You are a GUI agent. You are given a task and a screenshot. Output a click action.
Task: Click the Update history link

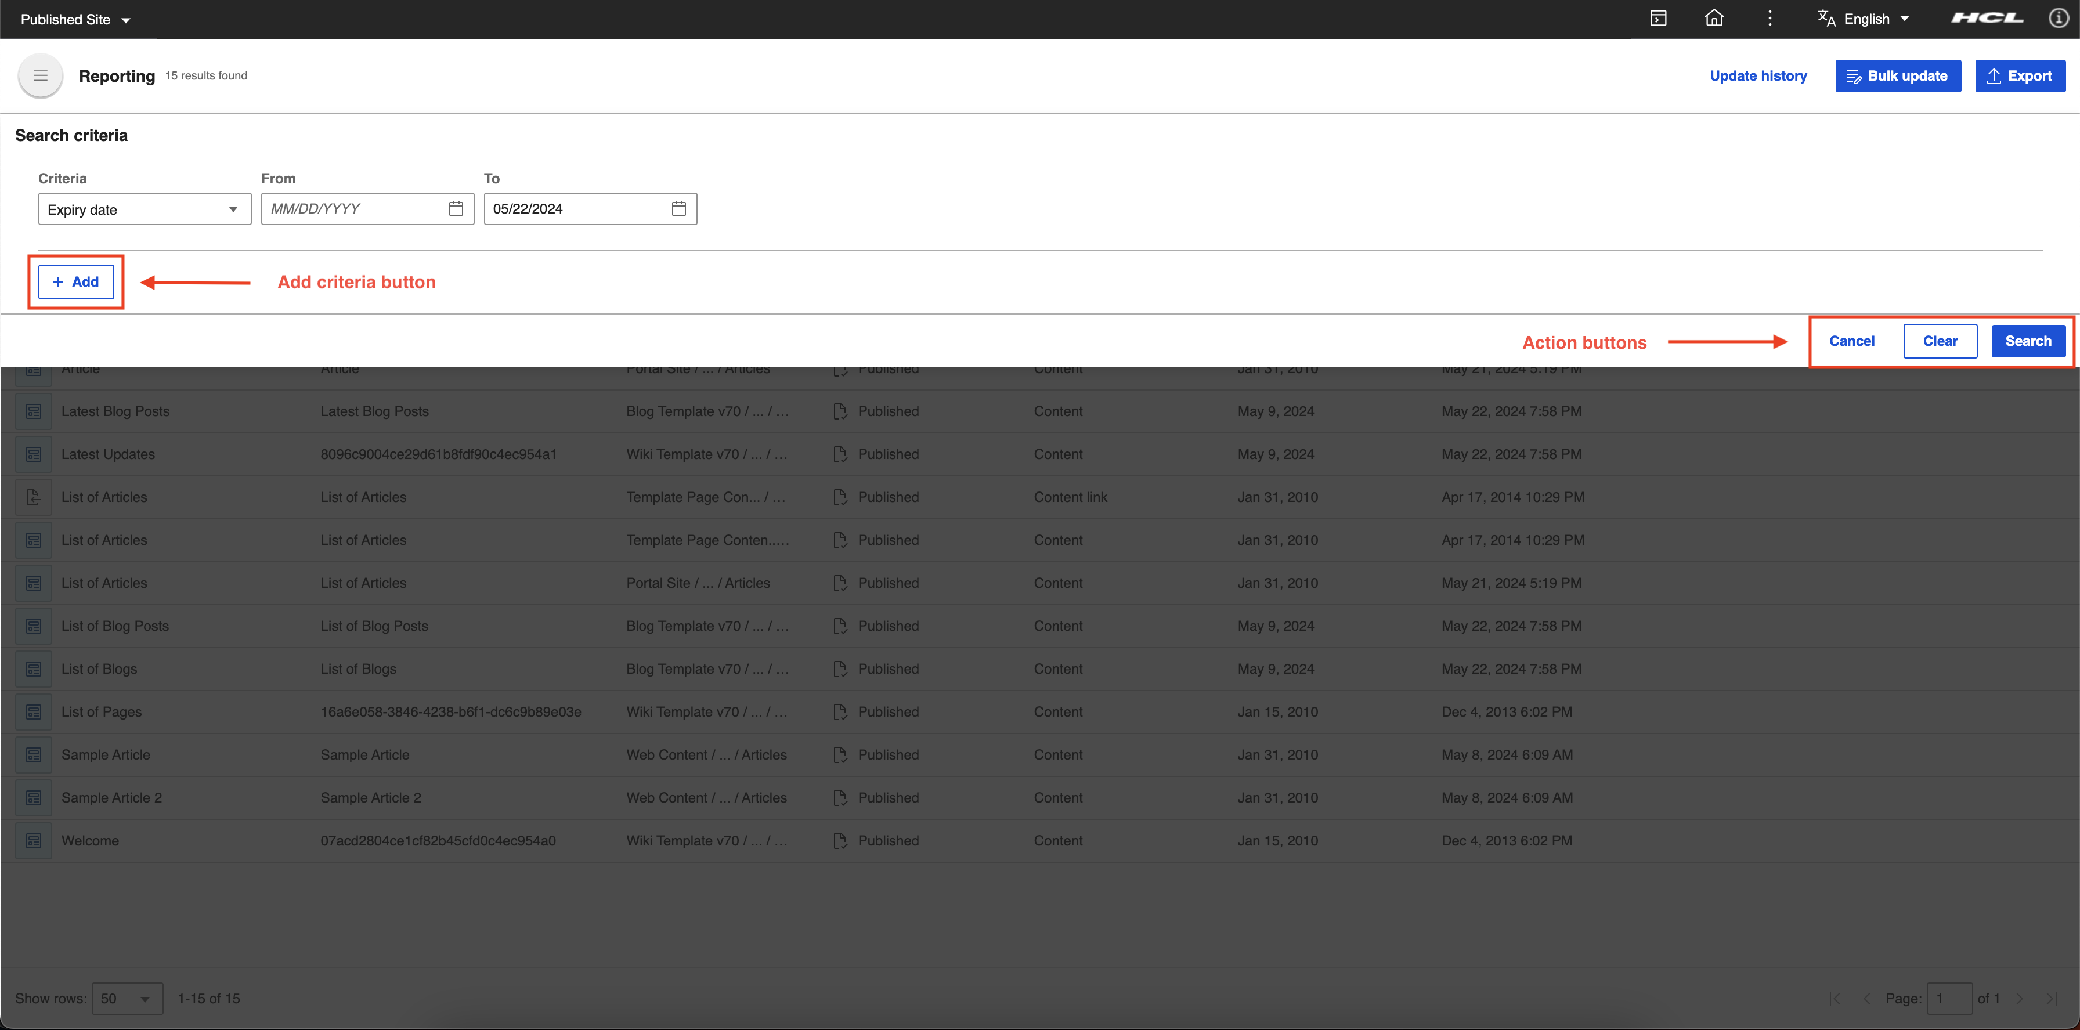tap(1758, 76)
